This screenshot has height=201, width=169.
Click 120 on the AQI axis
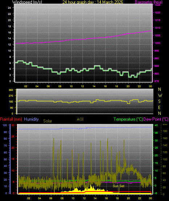click(165, 152)
